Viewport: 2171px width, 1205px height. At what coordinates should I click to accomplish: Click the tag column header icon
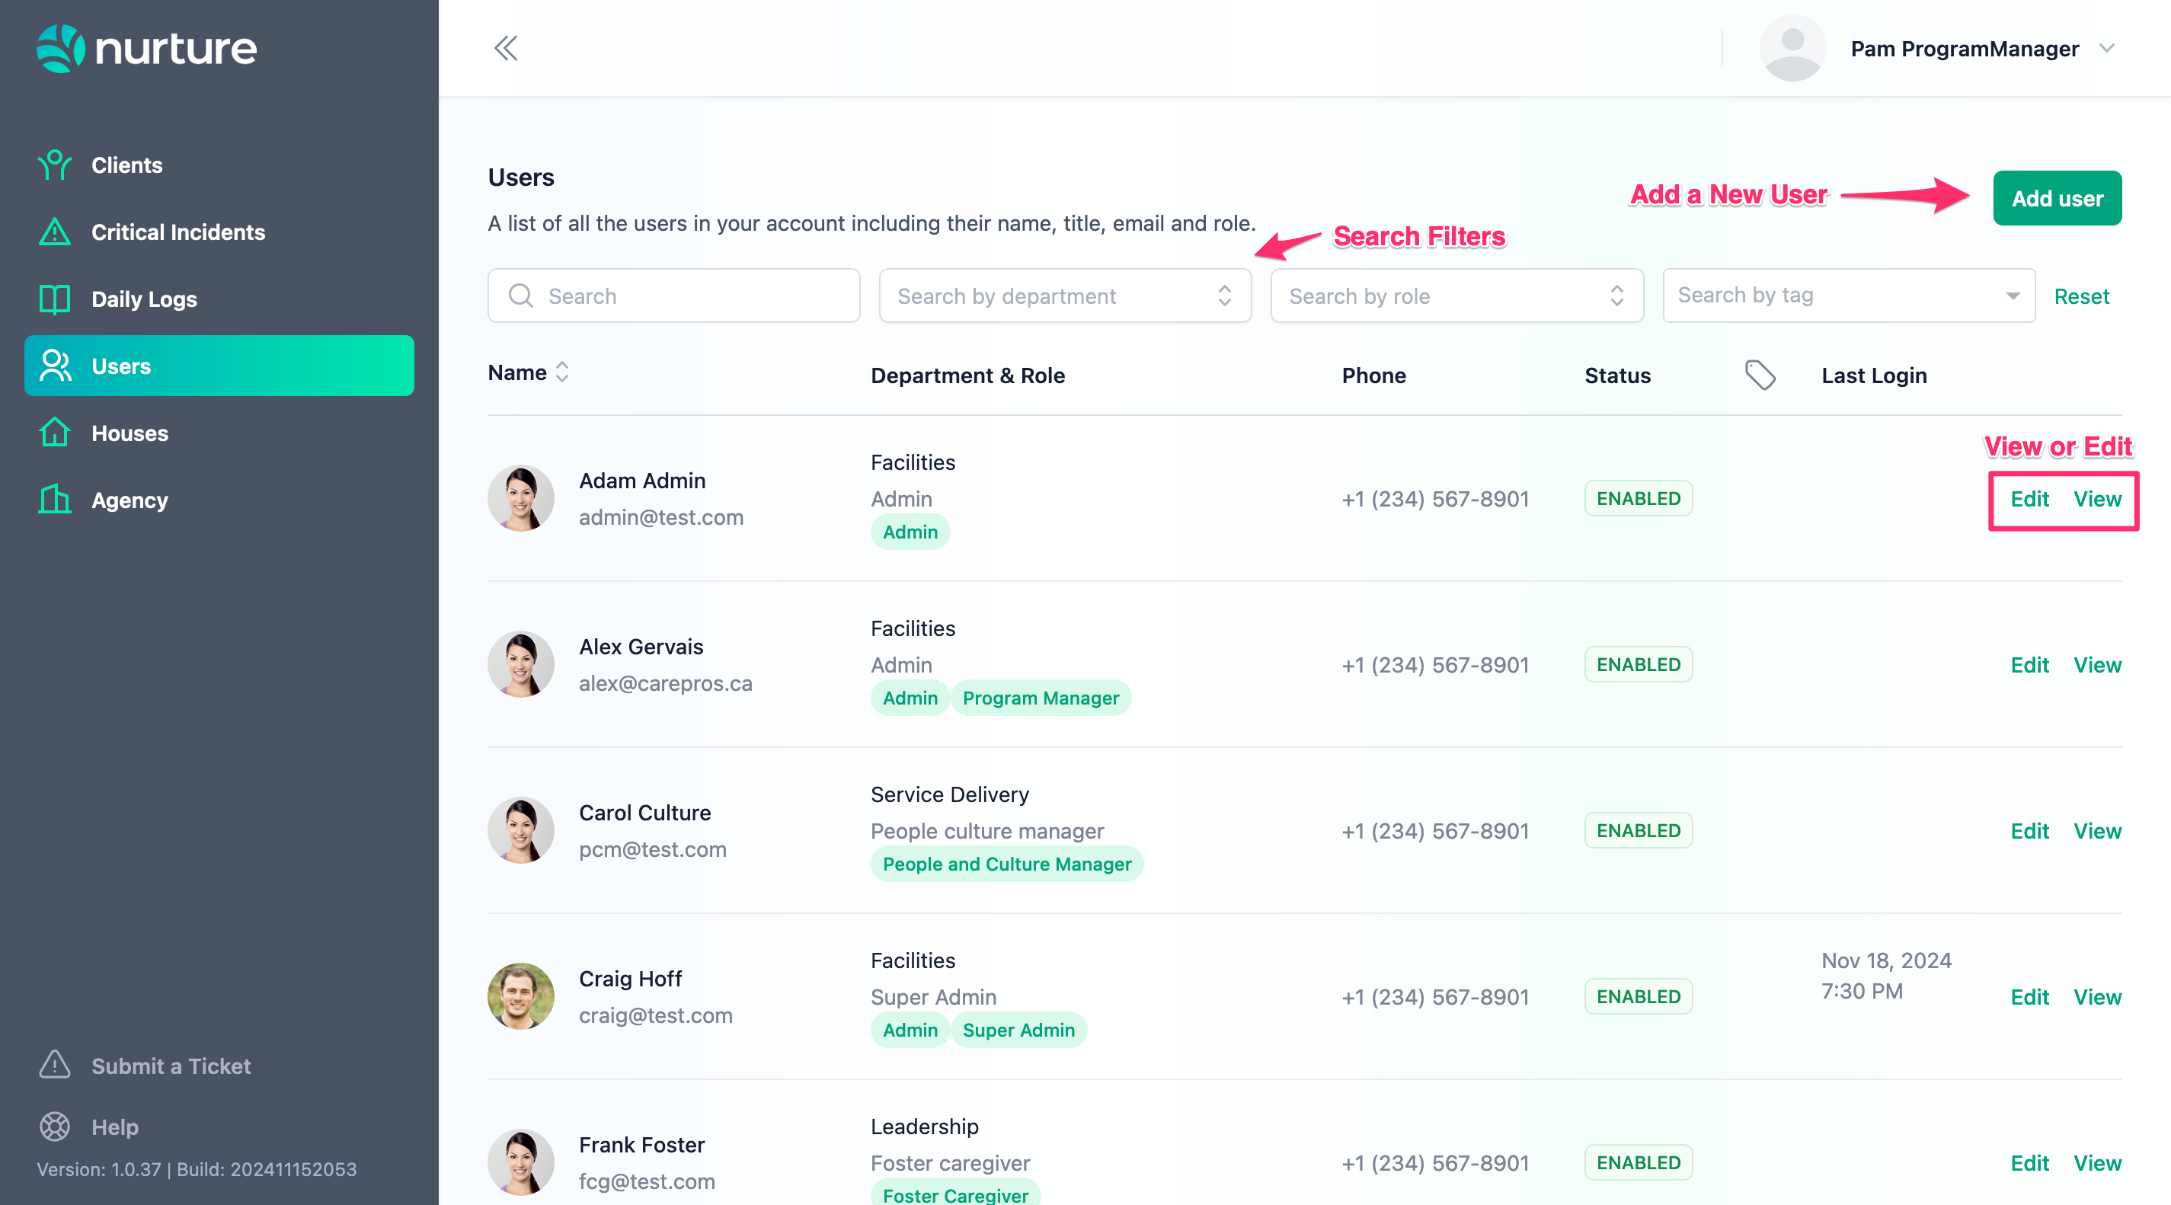pyautogui.click(x=1760, y=375)
